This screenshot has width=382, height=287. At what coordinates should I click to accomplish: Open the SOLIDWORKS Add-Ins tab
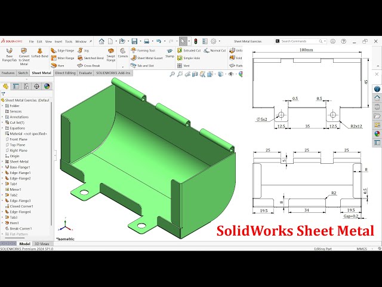(x=113, y=73)
